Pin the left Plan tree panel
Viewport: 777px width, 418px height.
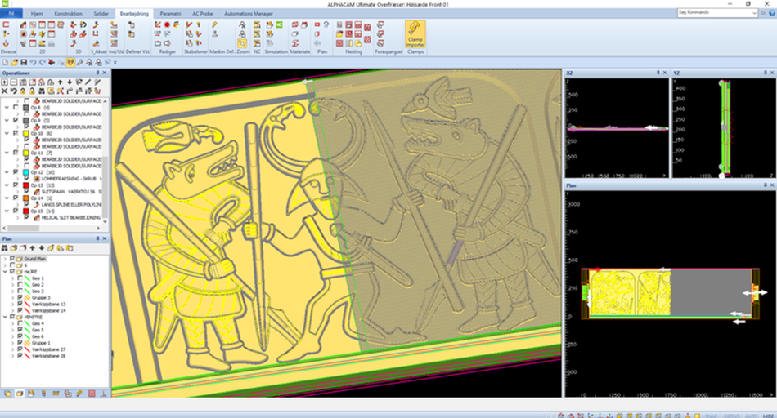pos(97,238)
